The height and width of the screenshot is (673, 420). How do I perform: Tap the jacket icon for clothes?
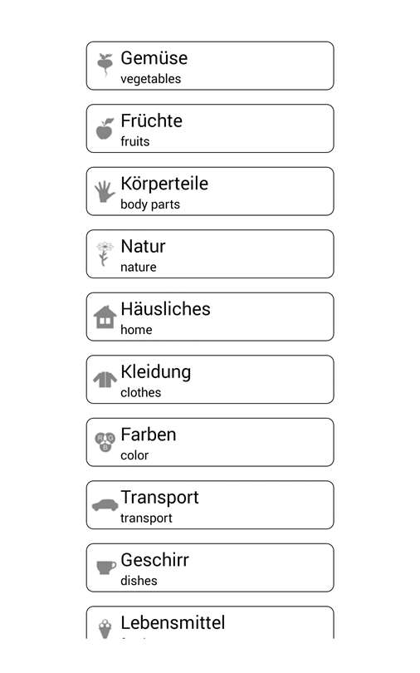click(x=105, y=380)
